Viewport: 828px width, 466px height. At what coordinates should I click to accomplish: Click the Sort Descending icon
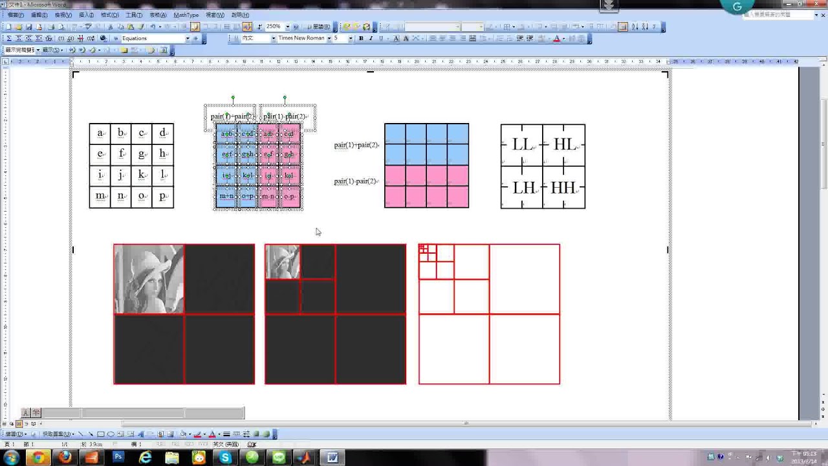645,27
